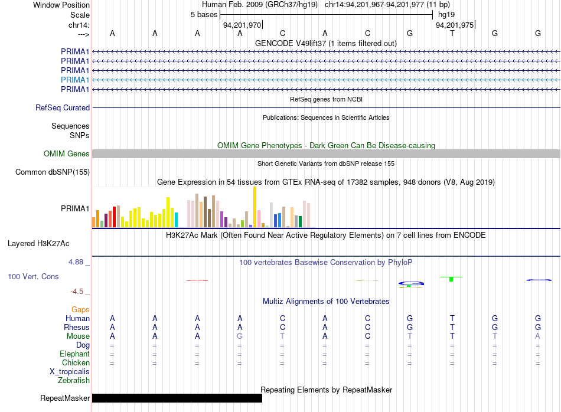Image resolution: width=561 pixels, height=412 pixels.
Task: Click the Layered H3K27Ac track label
Action: (x=38, y=244)
